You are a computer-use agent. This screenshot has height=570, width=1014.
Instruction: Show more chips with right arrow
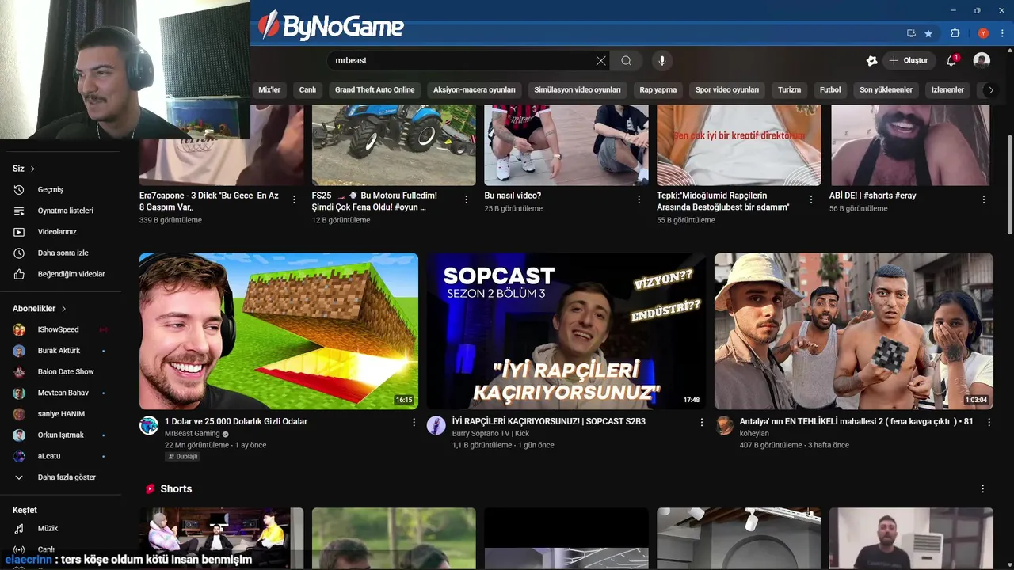tap(990, 89)
